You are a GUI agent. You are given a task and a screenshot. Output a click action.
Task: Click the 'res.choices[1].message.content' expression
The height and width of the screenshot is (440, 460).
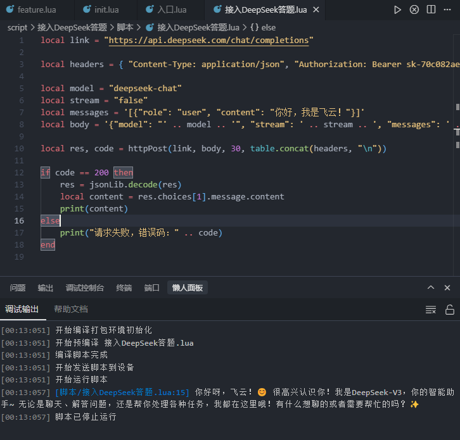click(211, 196)
